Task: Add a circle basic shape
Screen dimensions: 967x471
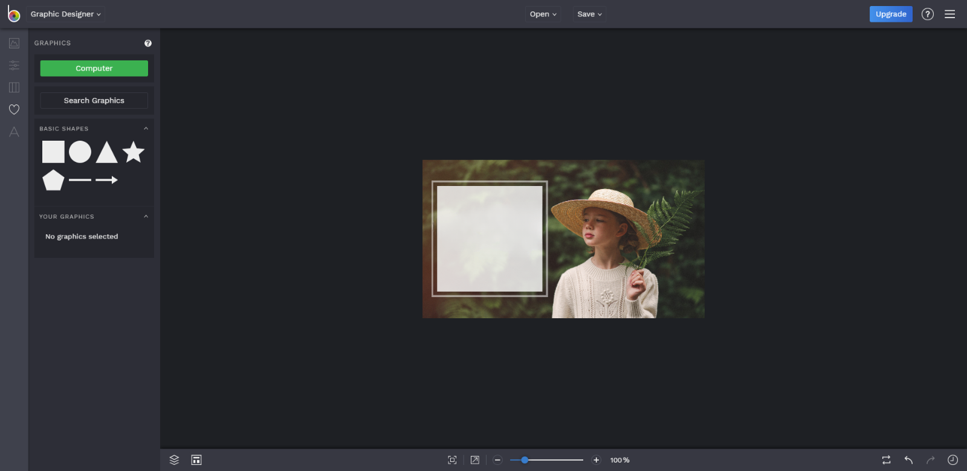Action: [80, 152]
